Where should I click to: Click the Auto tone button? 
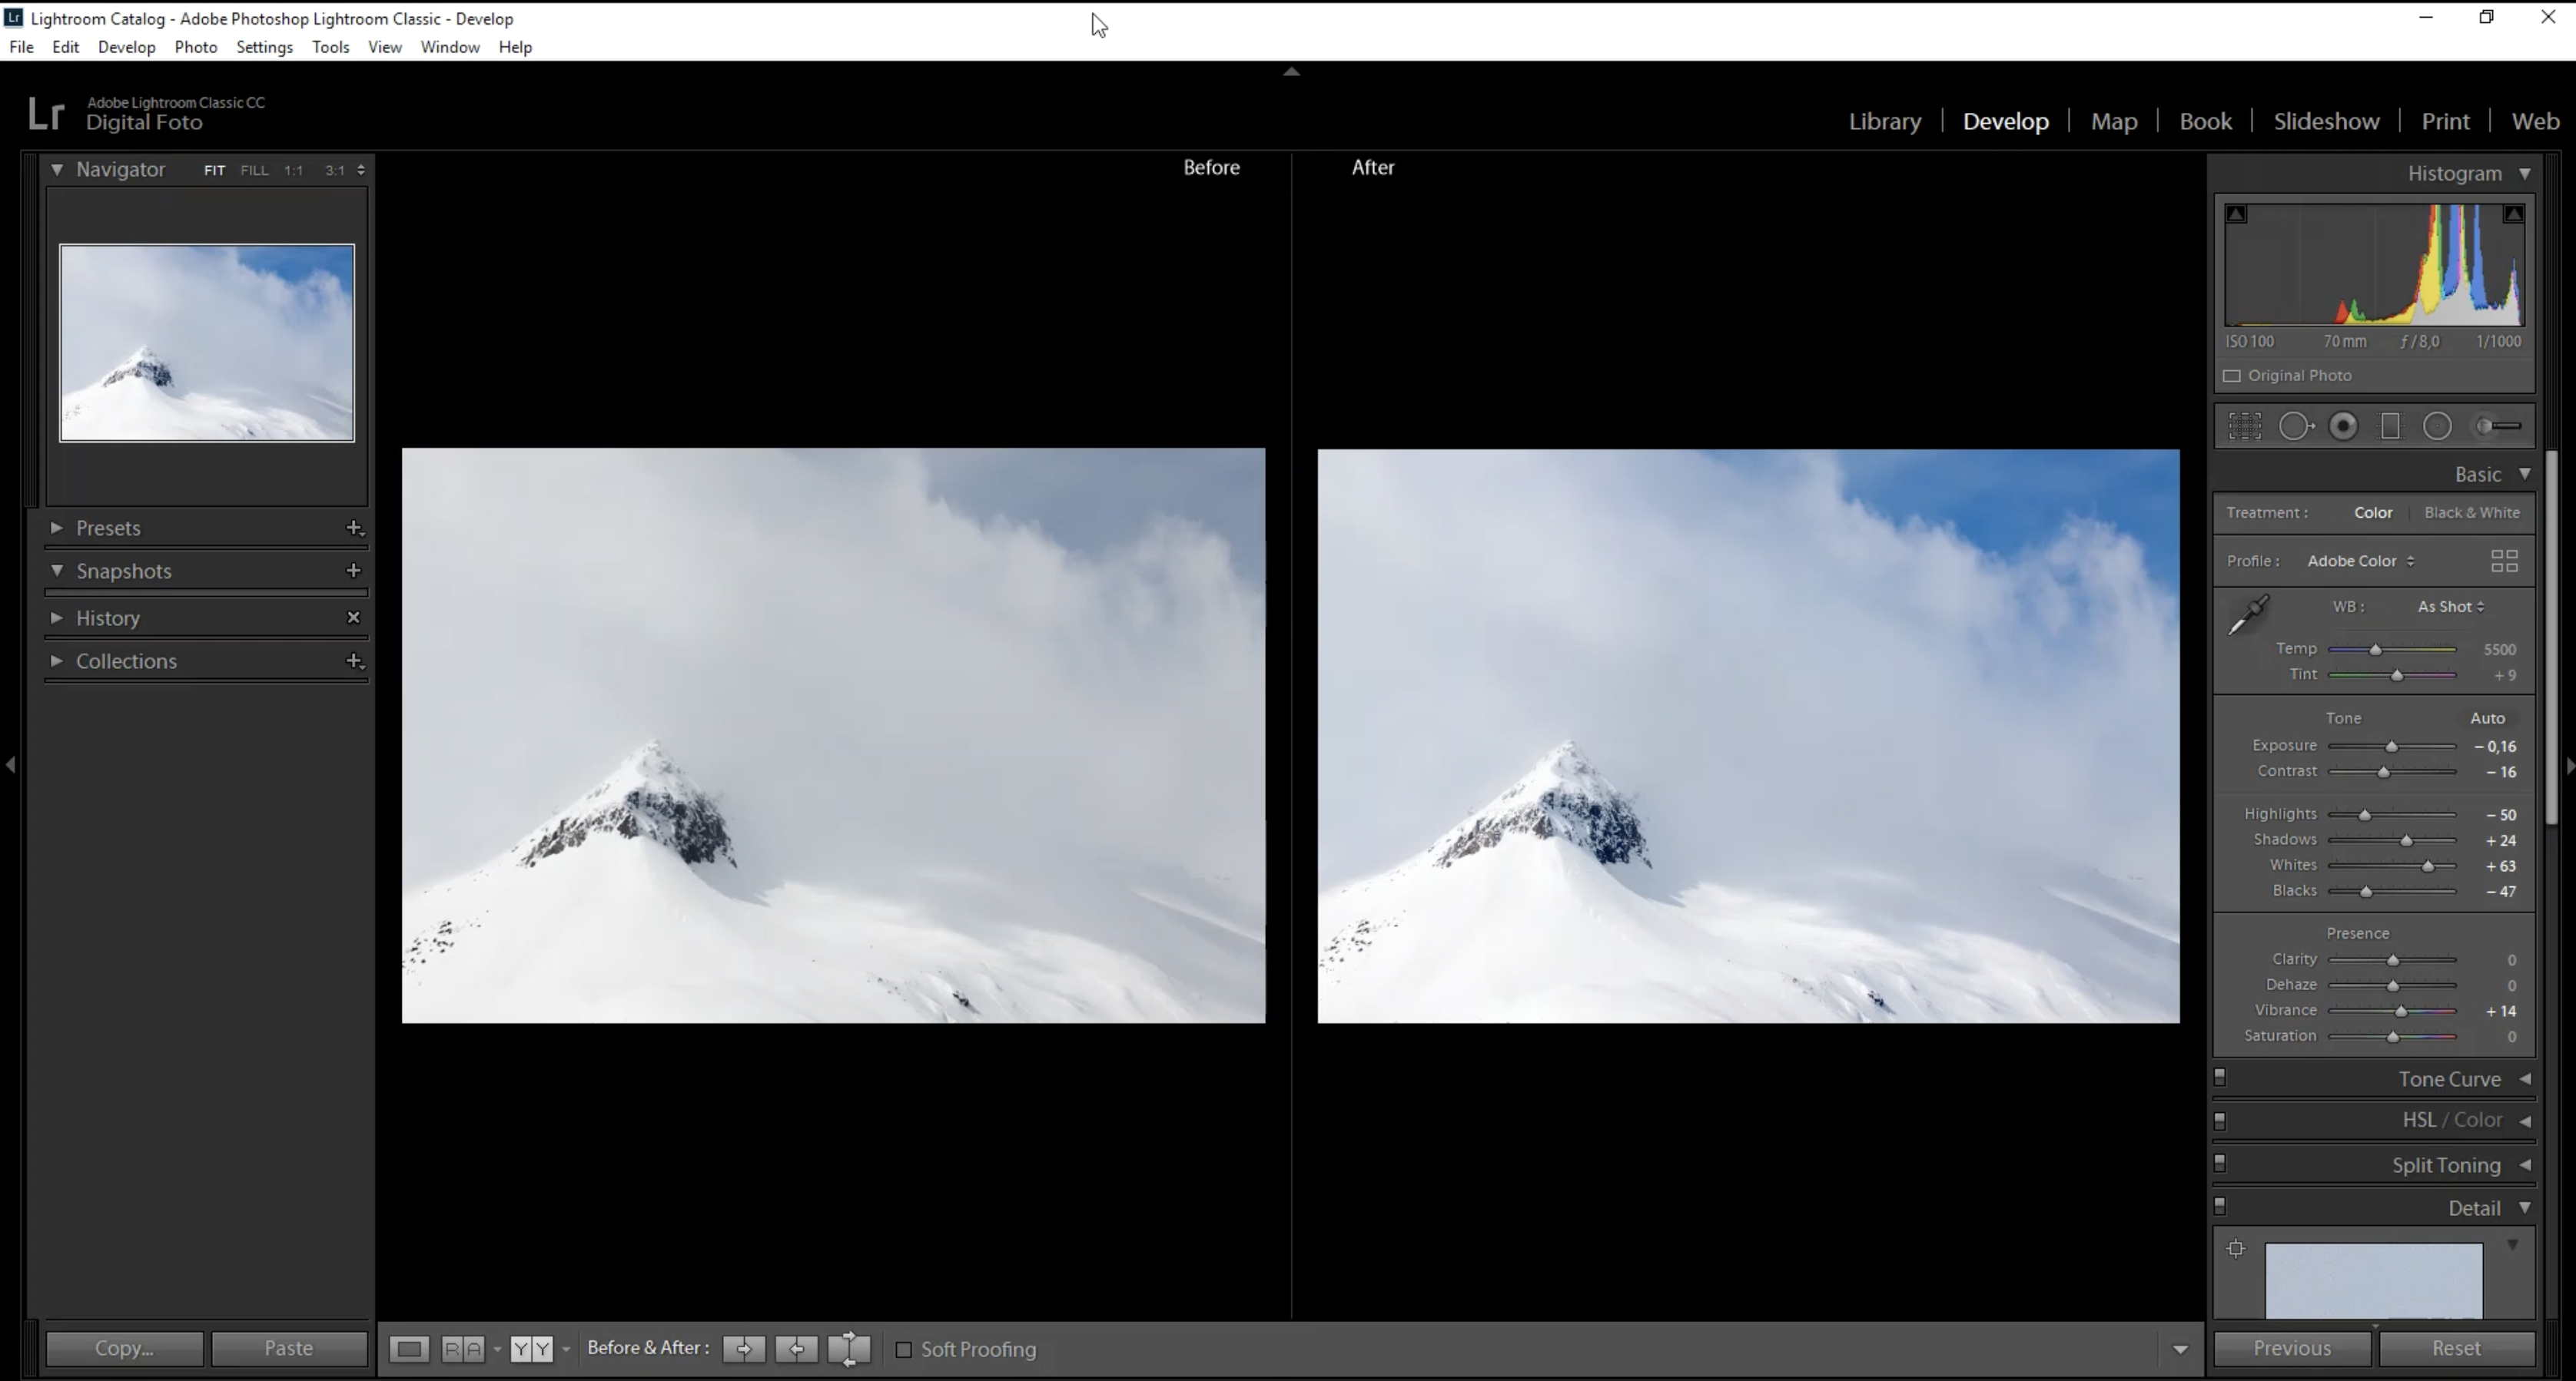coord(2487,718)
